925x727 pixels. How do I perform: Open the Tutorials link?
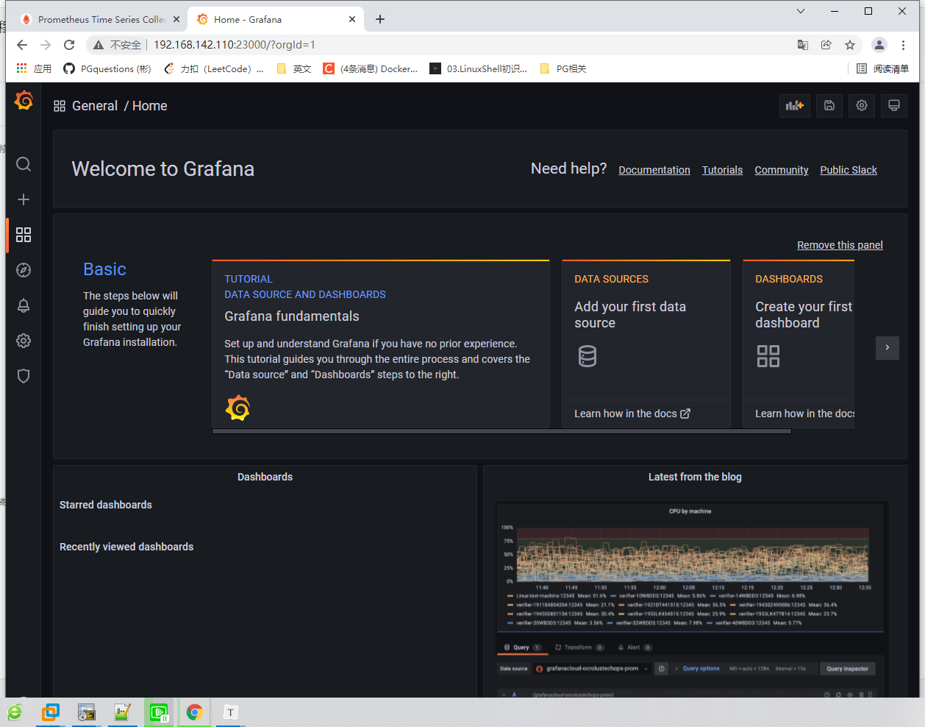(x=722, y=170)
